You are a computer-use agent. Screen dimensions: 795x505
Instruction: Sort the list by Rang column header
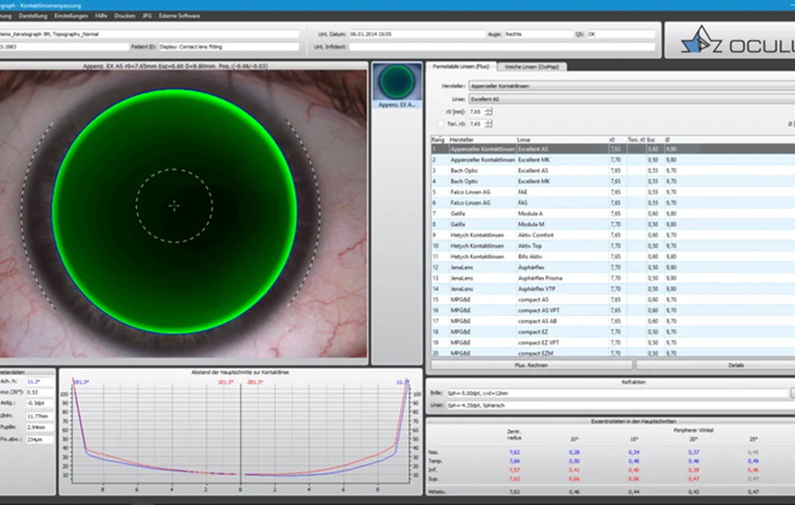point(438,140)
